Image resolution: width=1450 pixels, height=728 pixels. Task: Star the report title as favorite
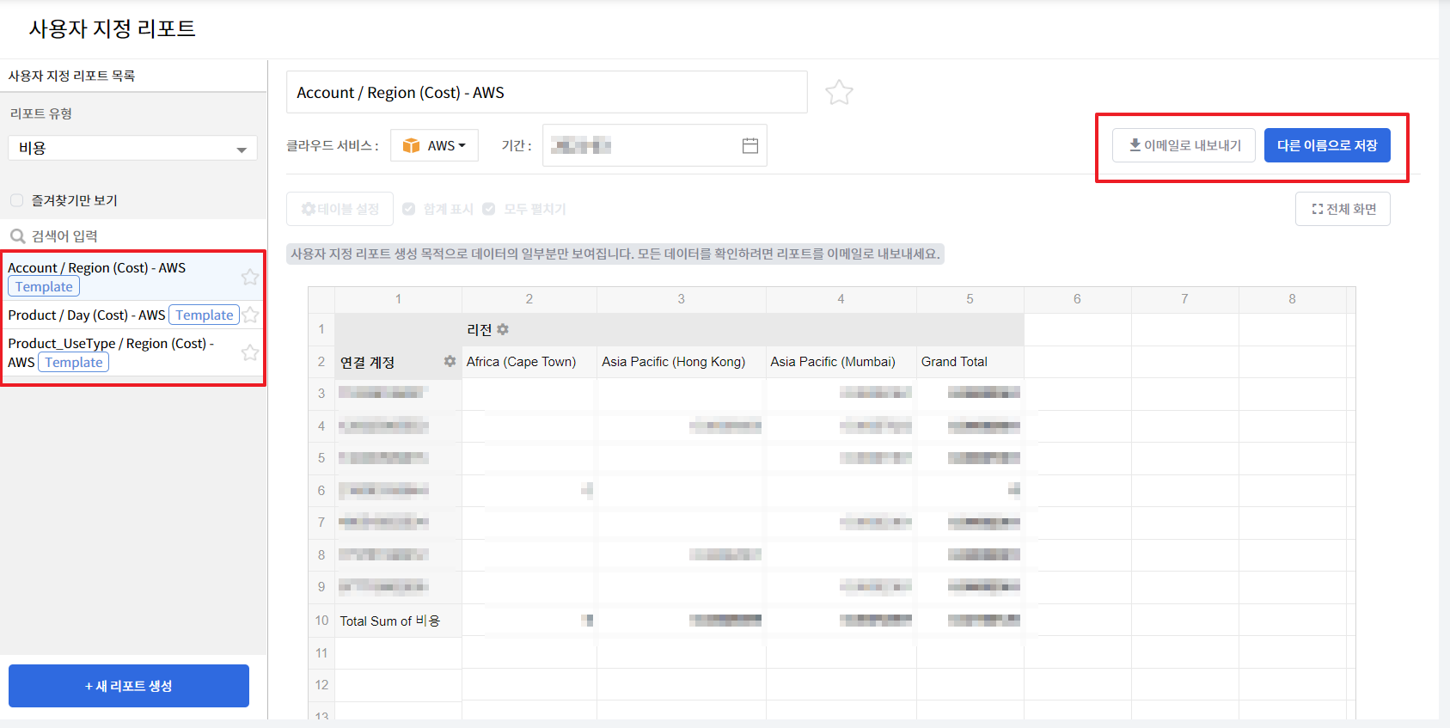839,92
